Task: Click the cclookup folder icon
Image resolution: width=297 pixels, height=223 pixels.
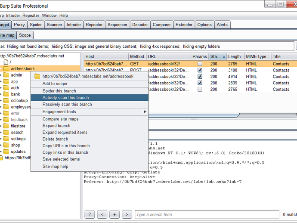Action: pos(6,100)
